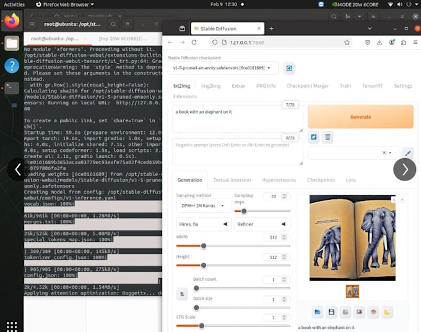
Task: Open the Firefox account icon
Action: (392, 43)
